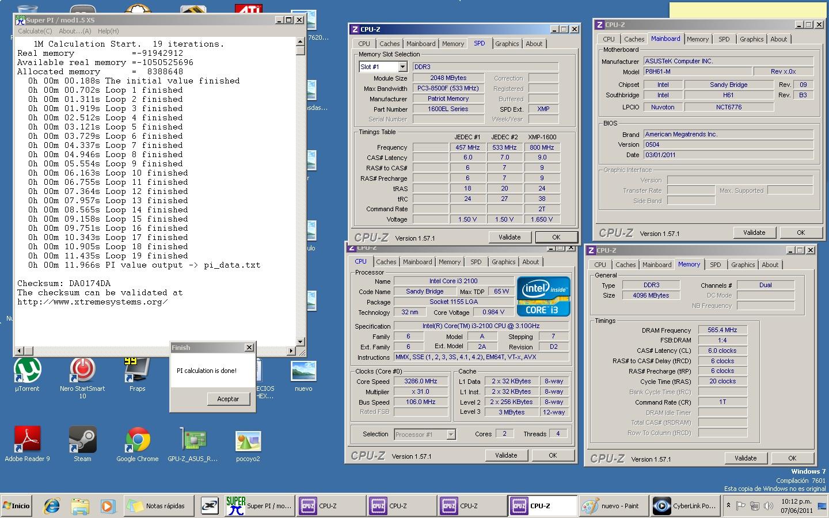
Task: Open Adobe Reader 9 desktop icon
Action: tap(27, 444)
